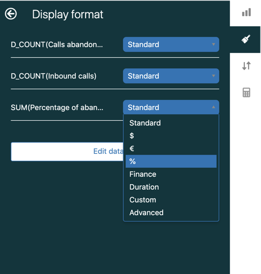Click the Display format heading
The width and height of the screenshot is (261, 274).
(67, 14)
